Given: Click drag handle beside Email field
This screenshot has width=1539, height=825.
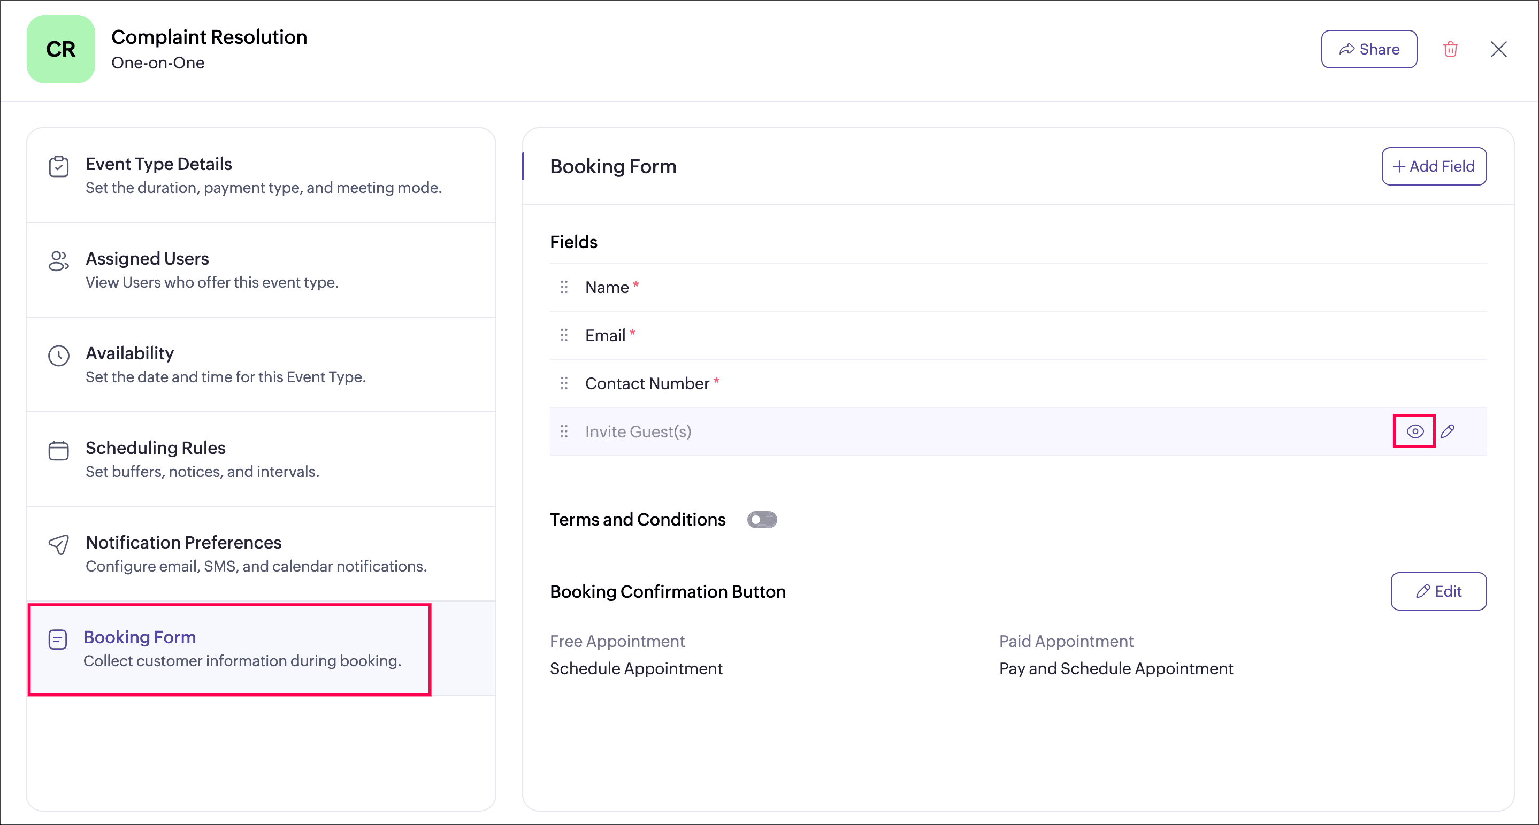Looking at the screenshot, I should [563, 335].
